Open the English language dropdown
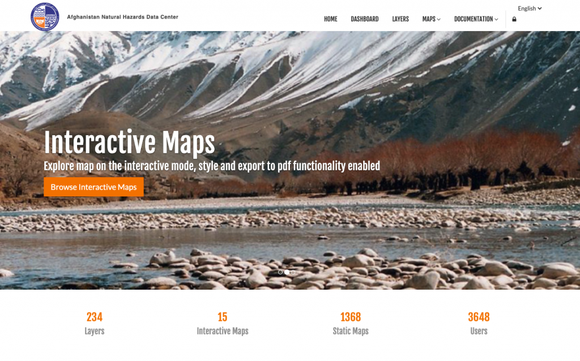Viewport: 580px width, 361px height. point(530,8)
